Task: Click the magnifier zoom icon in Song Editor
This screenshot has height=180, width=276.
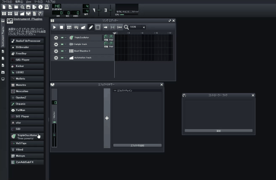Action: click(126, 27)
